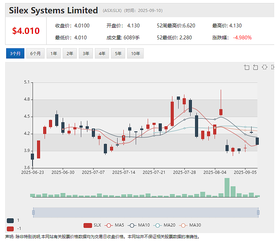
Task: Click the 4.2 y-axis label
Action: [x=27, y=133]
